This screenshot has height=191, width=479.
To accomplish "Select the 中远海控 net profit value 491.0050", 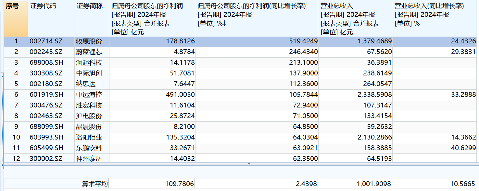I will click(180, 95).
